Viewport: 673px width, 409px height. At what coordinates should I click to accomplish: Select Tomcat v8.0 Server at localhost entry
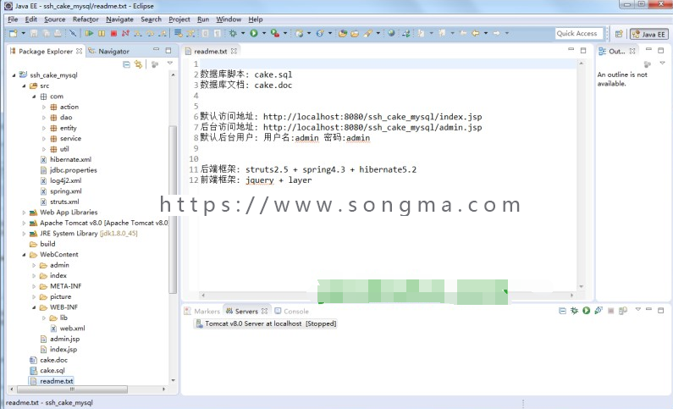[x=266, y=323]
